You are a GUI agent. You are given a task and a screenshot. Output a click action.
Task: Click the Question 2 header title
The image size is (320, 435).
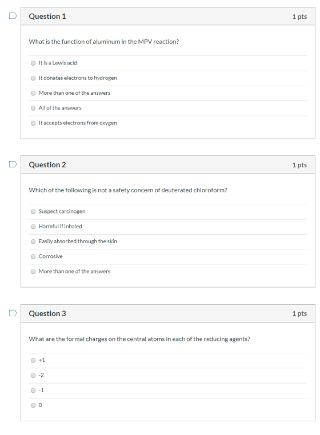click(47, 165)
